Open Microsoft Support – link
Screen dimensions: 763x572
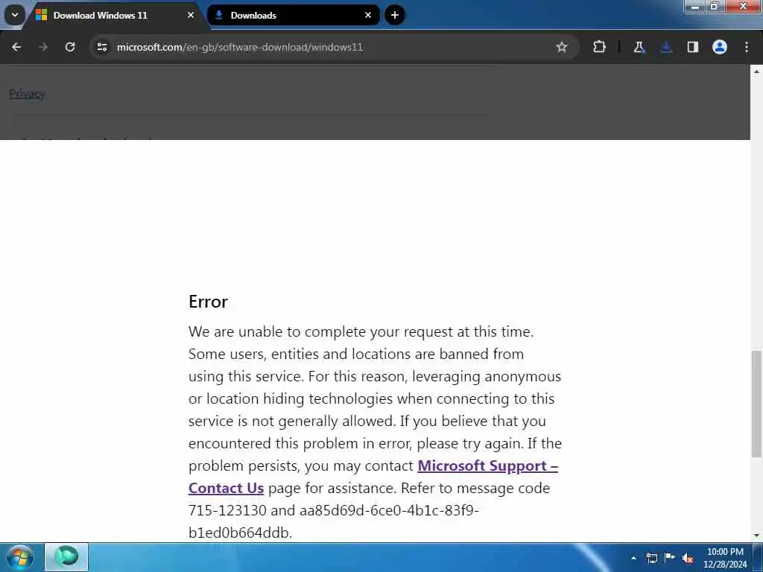click(487, 466)
